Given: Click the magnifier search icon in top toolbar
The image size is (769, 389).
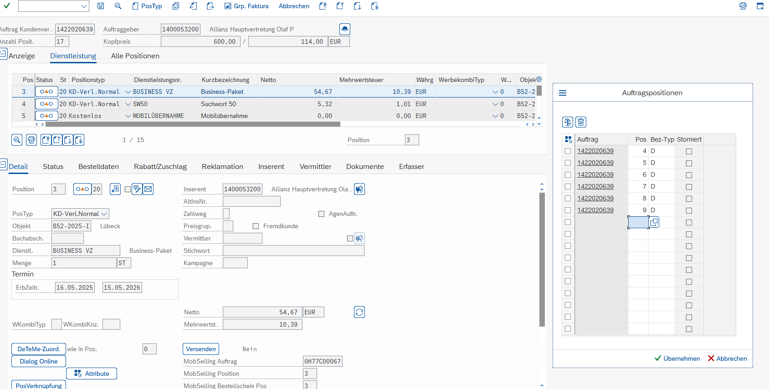Looking at the screenshot, I should point(118,6).
